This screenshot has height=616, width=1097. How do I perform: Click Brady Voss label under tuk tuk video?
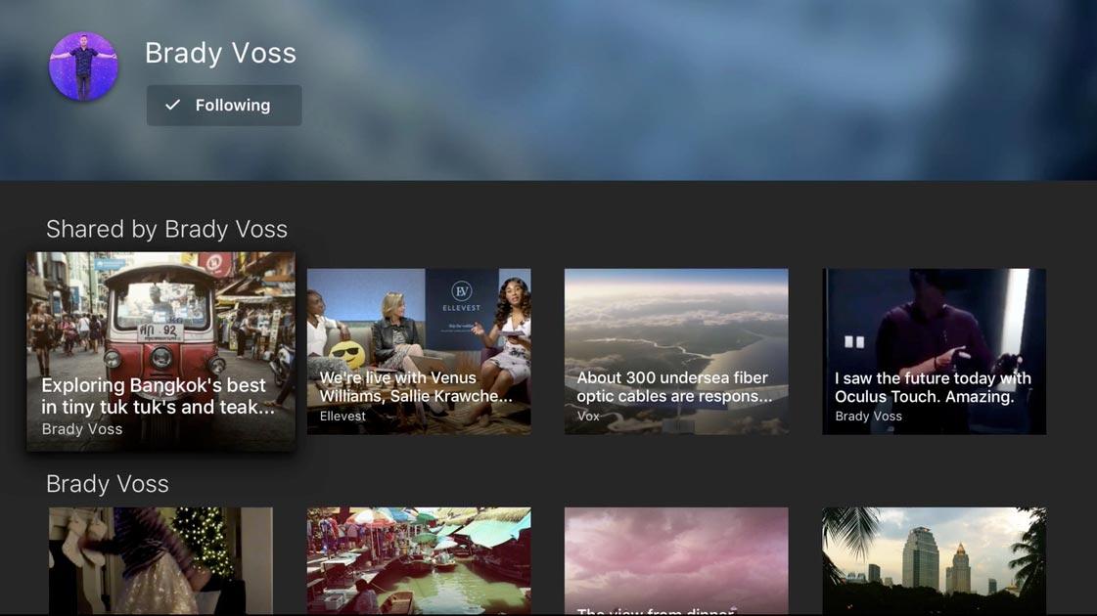(82, 429)
